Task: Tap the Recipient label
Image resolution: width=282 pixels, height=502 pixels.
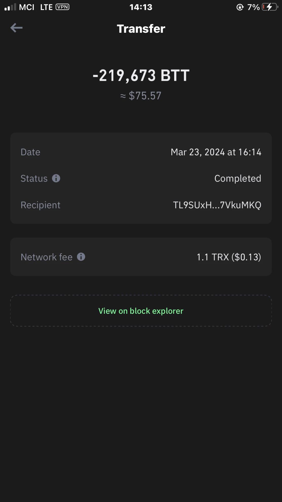Action: point(41,205)
